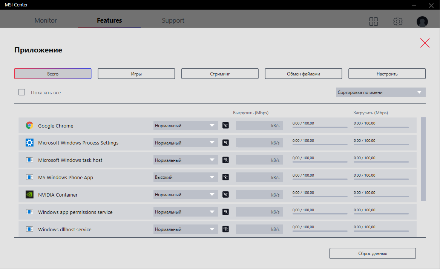Expand priority dropdown for Google Chrome
The image size is (440, 269).
pos(186,126)
